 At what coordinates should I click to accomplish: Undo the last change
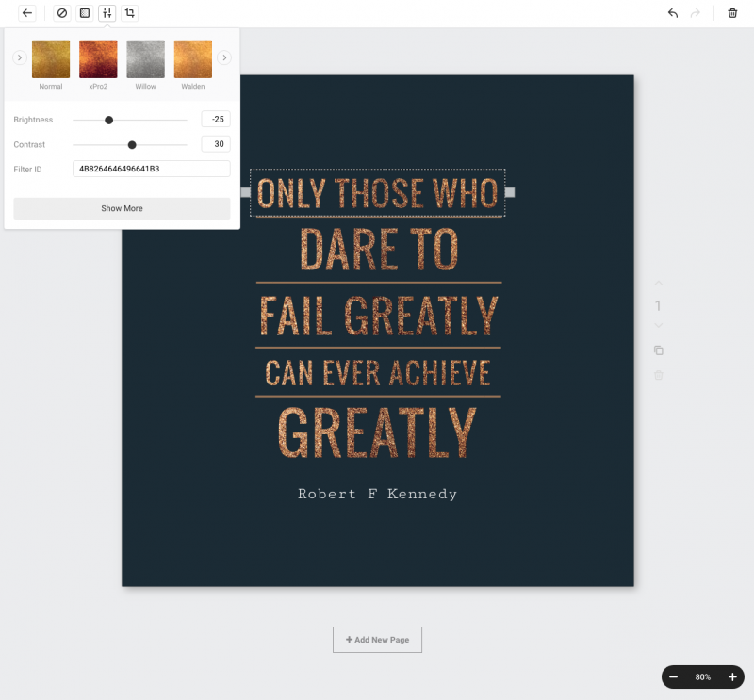[671, 13]
